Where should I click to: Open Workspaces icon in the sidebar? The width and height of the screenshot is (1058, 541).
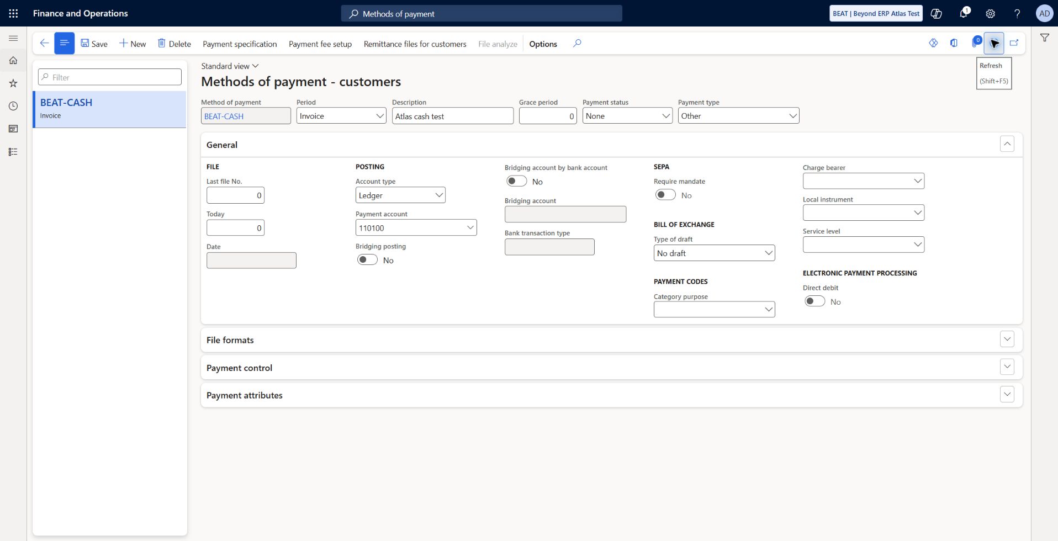click(13, 129)
